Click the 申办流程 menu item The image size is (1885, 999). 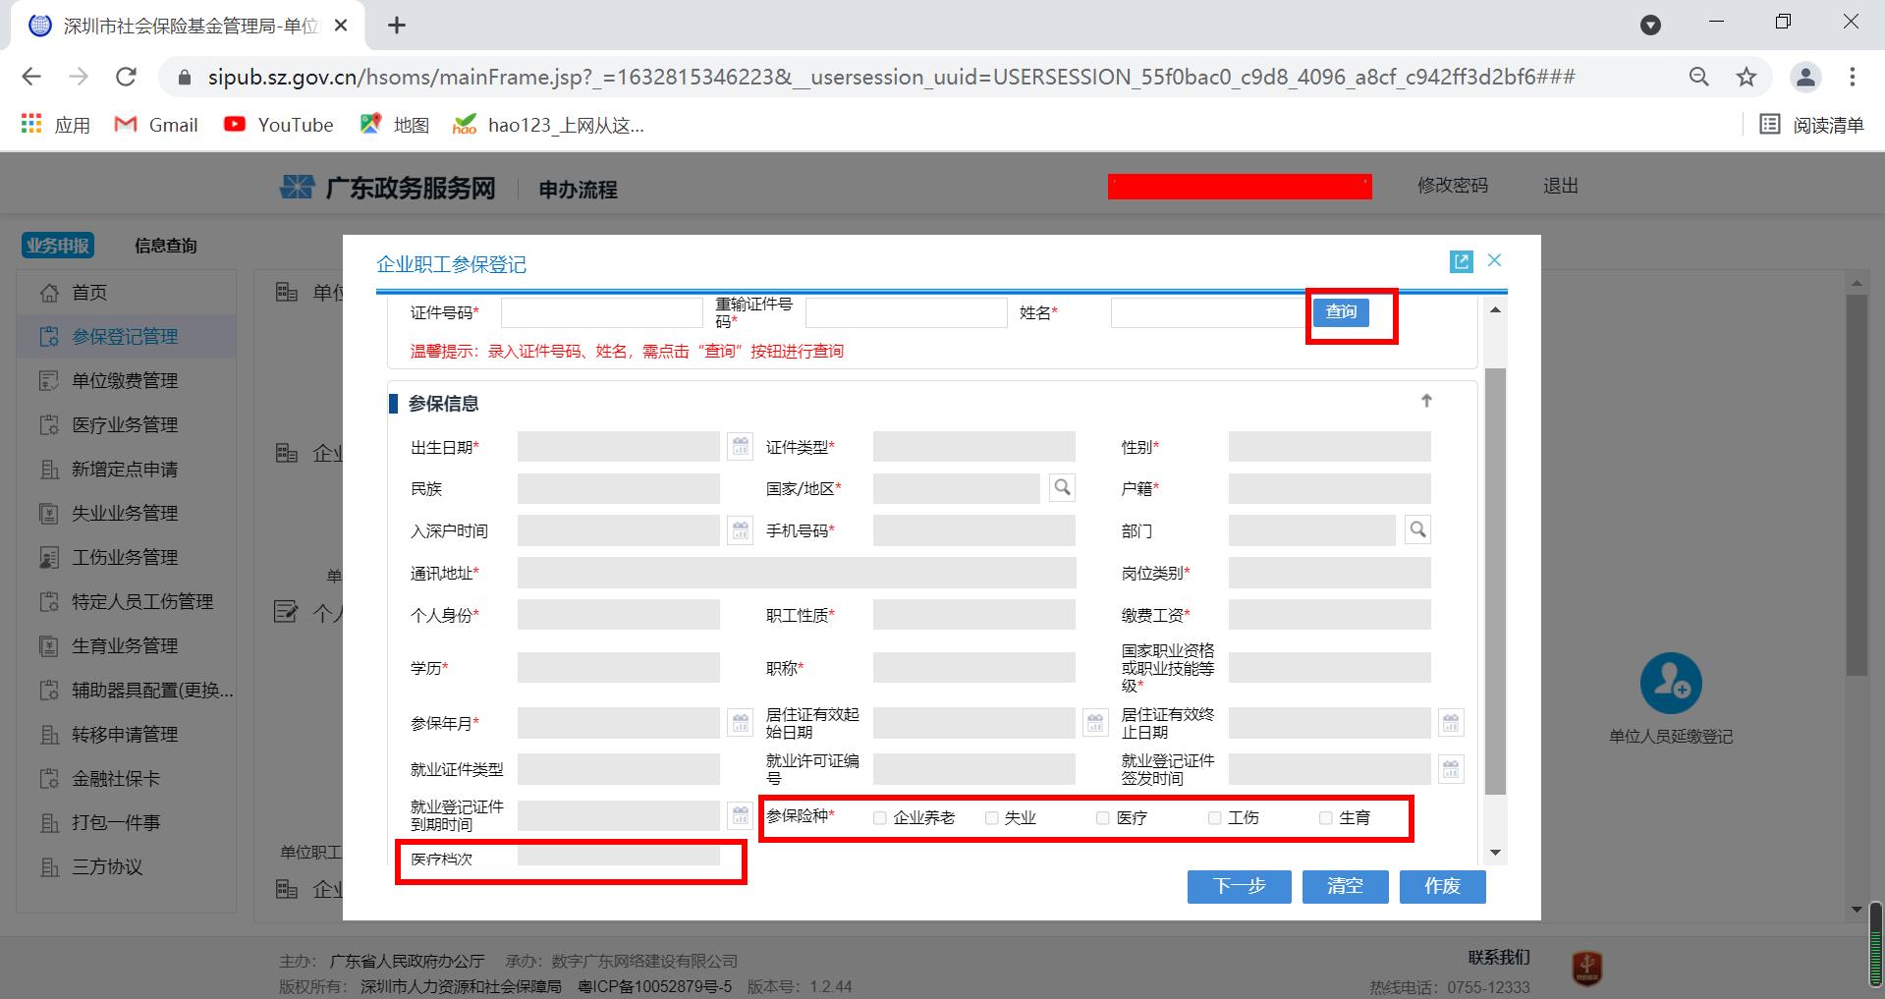point(575,189)
